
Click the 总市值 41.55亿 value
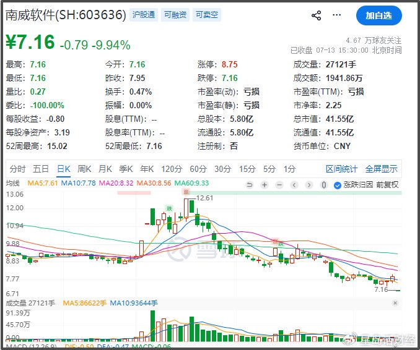[x=339, y=119]
